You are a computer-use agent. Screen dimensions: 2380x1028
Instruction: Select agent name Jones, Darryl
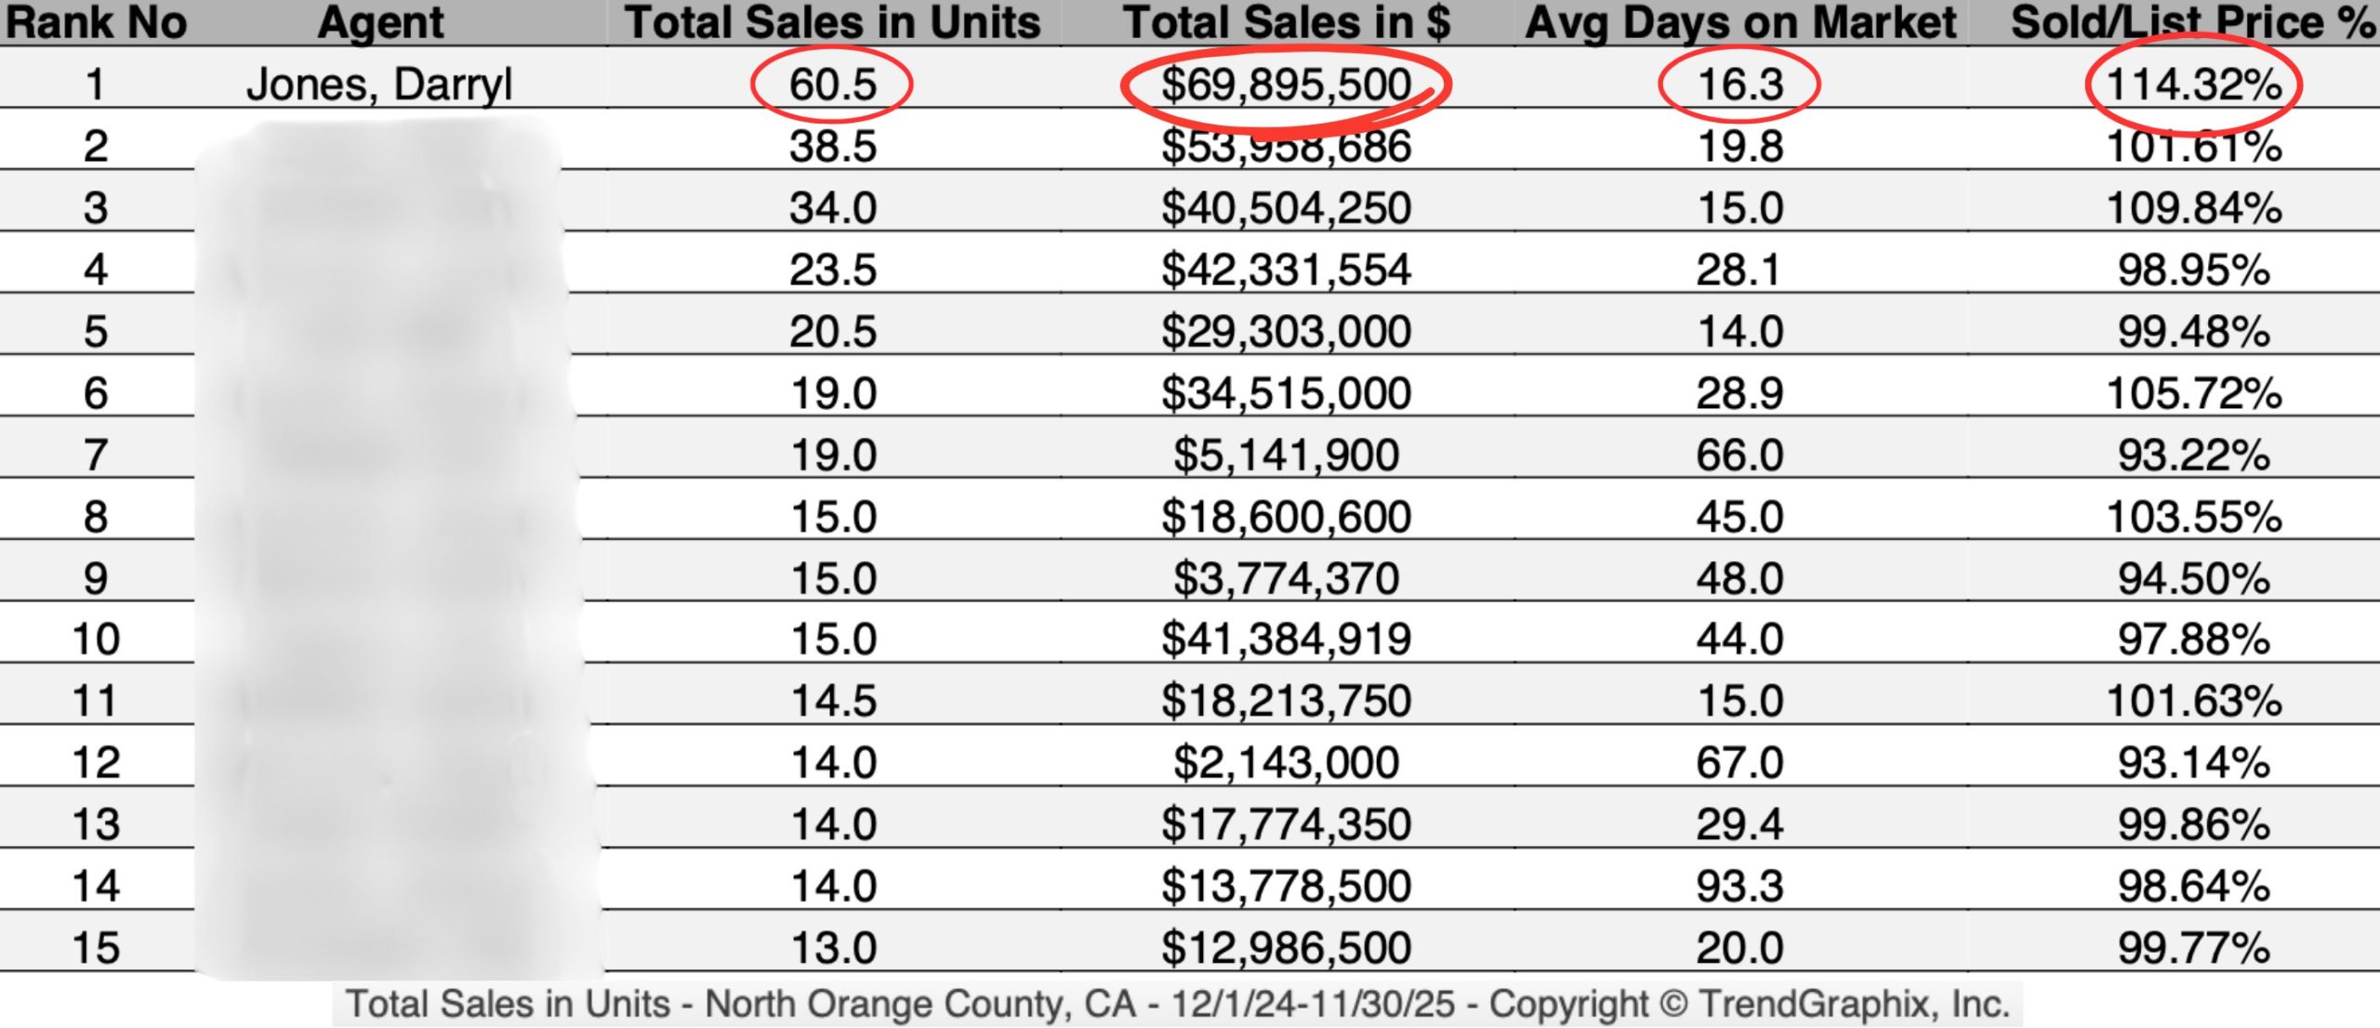tap(379, 85)
